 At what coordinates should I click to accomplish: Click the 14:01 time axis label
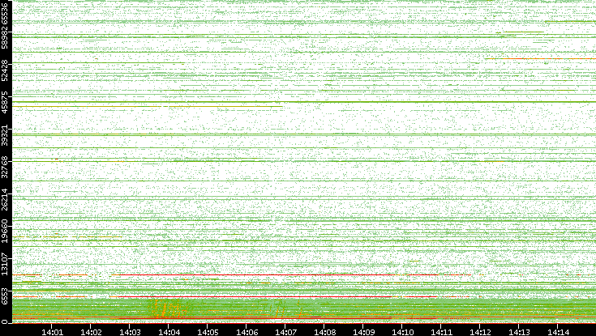tap(52, 332)
